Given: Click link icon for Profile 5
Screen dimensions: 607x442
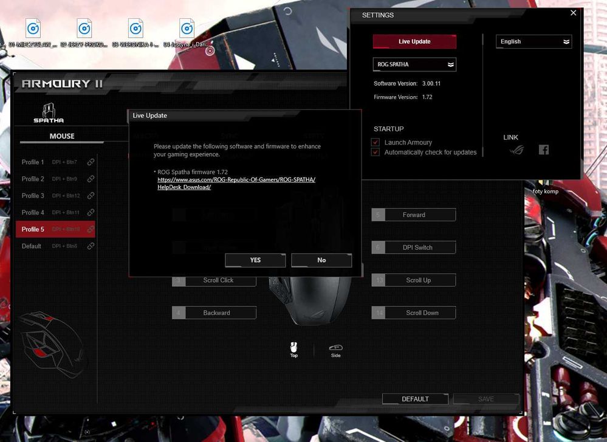Looking at the screenshot, I should 91,229.
